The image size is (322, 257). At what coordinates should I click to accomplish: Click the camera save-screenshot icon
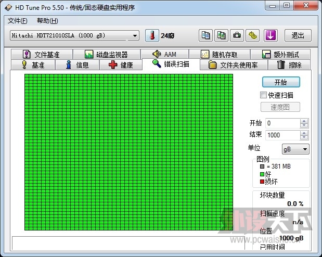tap(237, 35)
